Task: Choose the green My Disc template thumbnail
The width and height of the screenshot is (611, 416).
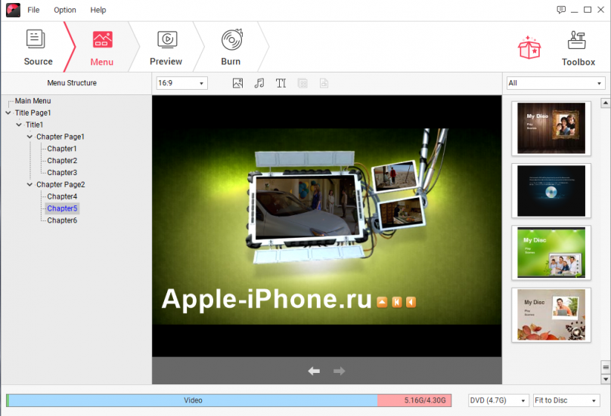Action: tap(551, 253)
